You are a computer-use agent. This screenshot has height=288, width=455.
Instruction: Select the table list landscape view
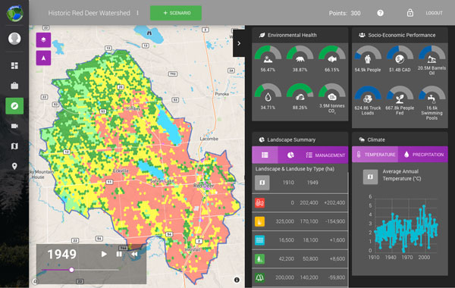tap(265, 155)
